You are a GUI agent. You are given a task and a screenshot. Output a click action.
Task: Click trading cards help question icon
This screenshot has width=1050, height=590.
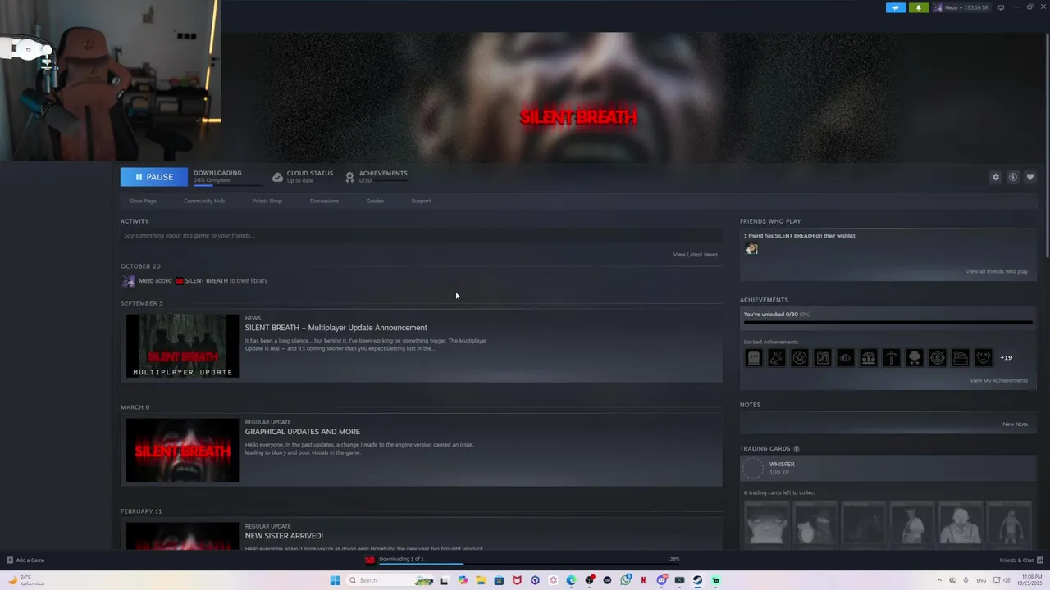point(796,449)
